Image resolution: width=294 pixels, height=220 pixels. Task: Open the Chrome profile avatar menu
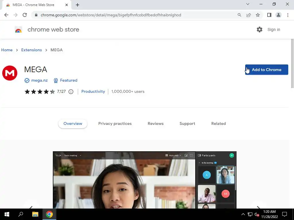point(278,15)
